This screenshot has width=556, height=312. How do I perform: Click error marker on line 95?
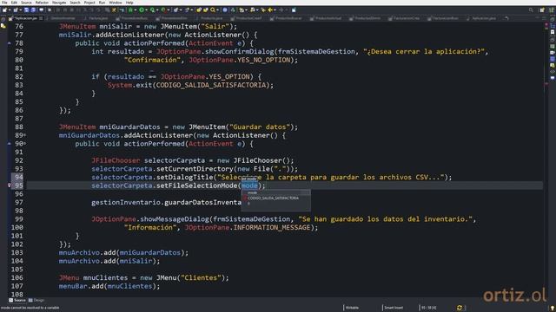(10, 185)
